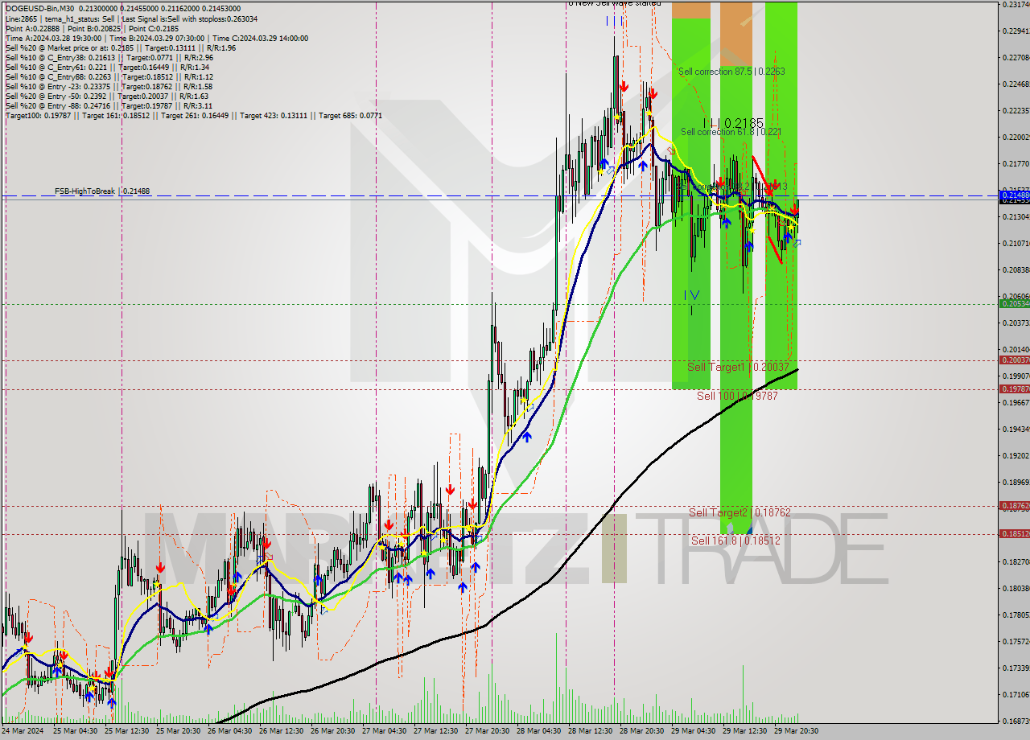Click the 0.17339 price axis value
The image size is (1030, 740).
click(1016, 668)
